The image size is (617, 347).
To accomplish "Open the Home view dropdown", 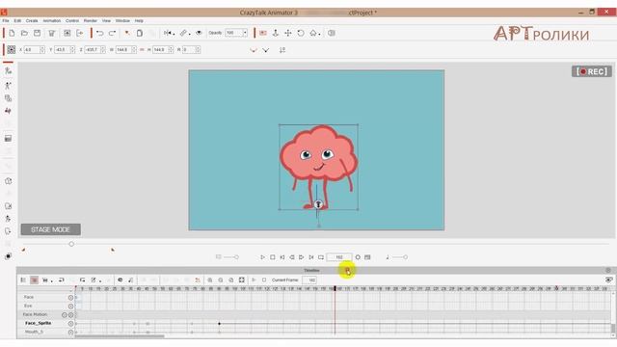I will pyautogui.click(x=315, y=34).
